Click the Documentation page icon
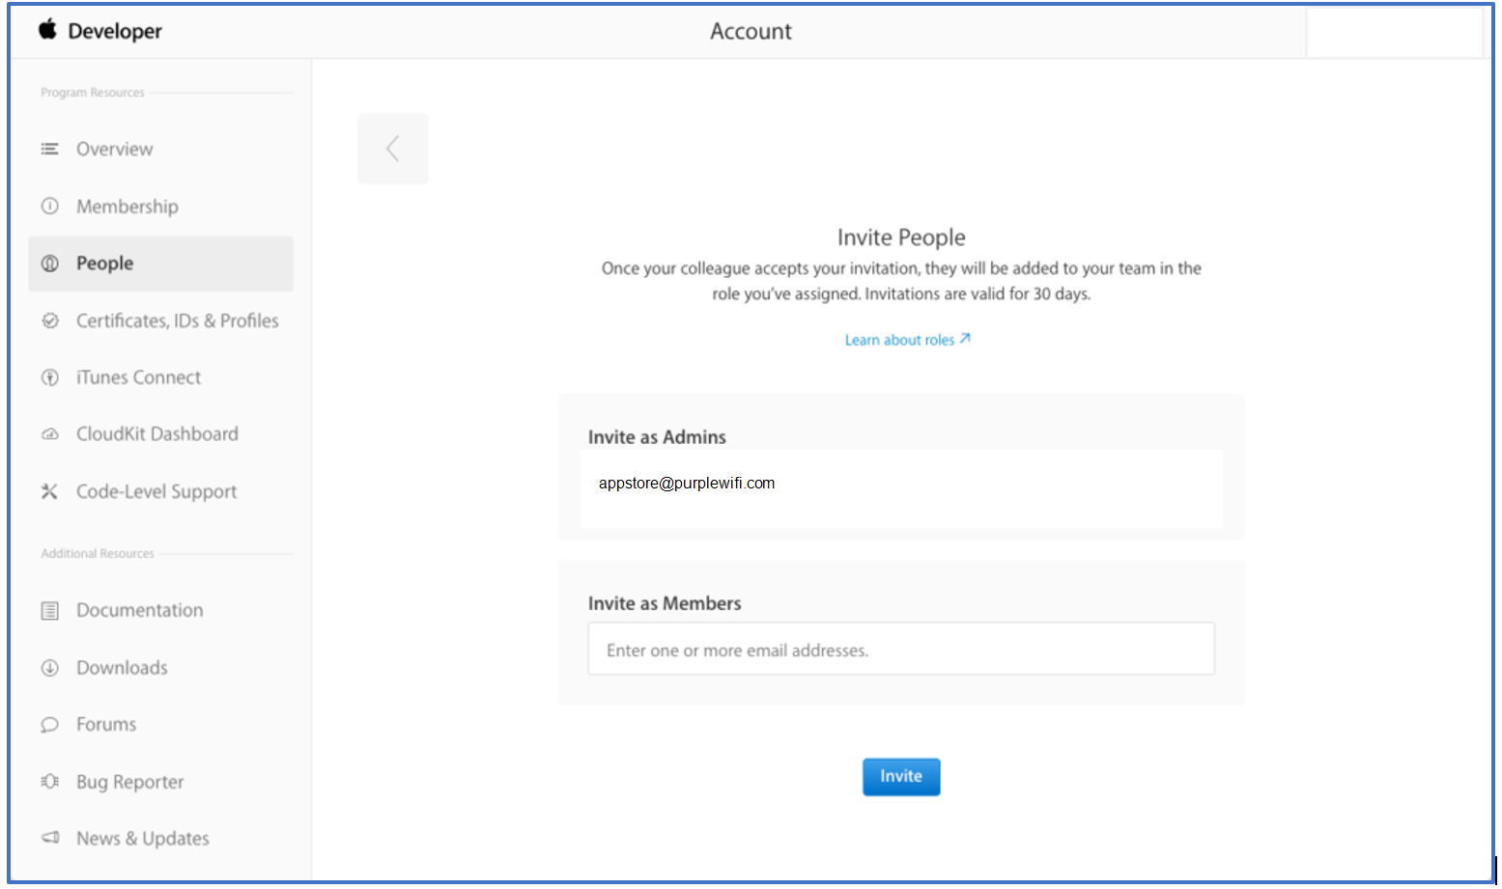1502x889 pixels. [x=49, y=609]
